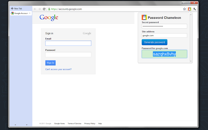Screen dimensions: 208x130
Task: Open the Terms of Service footer link
Action: tap(74, 123)
